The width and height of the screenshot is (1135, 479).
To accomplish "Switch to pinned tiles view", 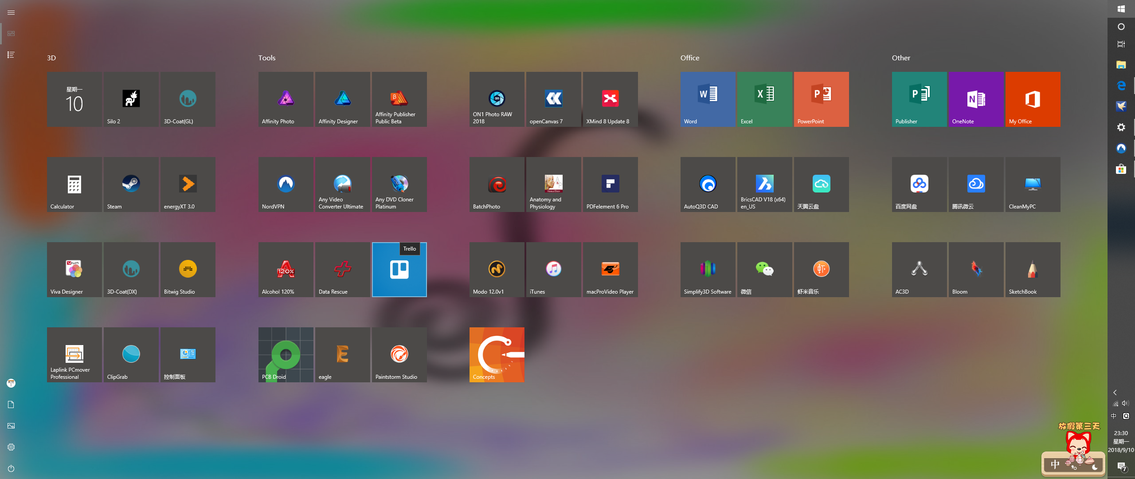I will pyautogui.click(x=11, y=34).
